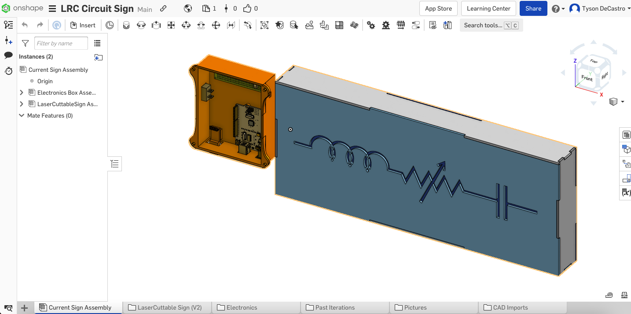
Task: Click the like thumbs-up icon
Action: click(247, 8)
